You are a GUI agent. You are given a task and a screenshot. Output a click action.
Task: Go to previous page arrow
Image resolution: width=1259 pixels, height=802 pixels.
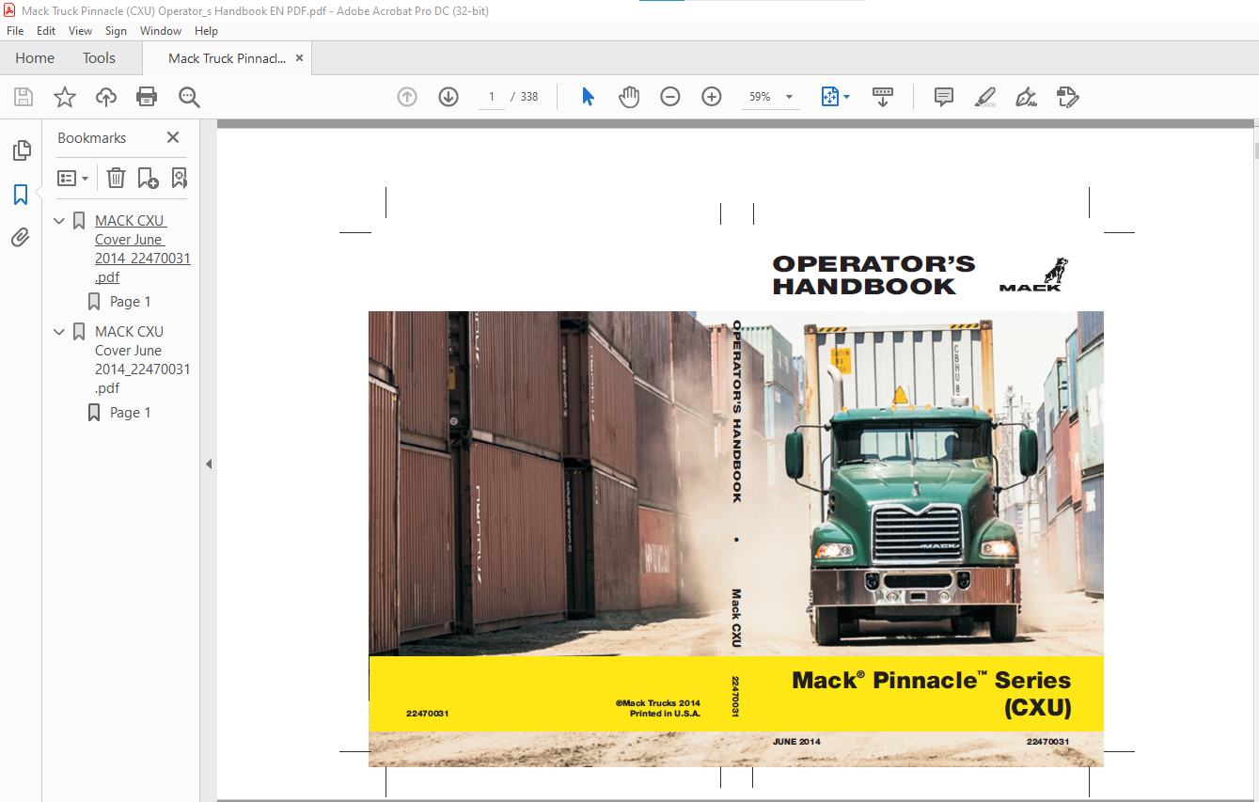tap(407, 97)
